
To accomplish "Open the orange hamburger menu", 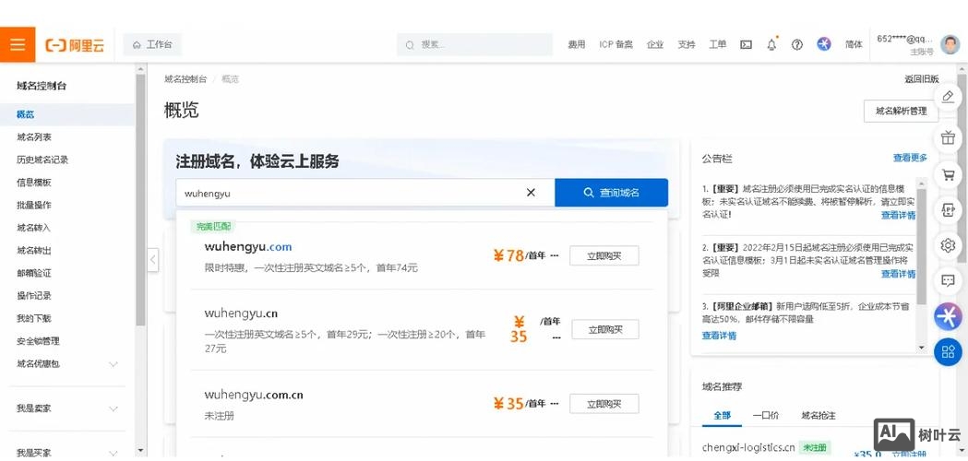I will click(x=18, y=44).
